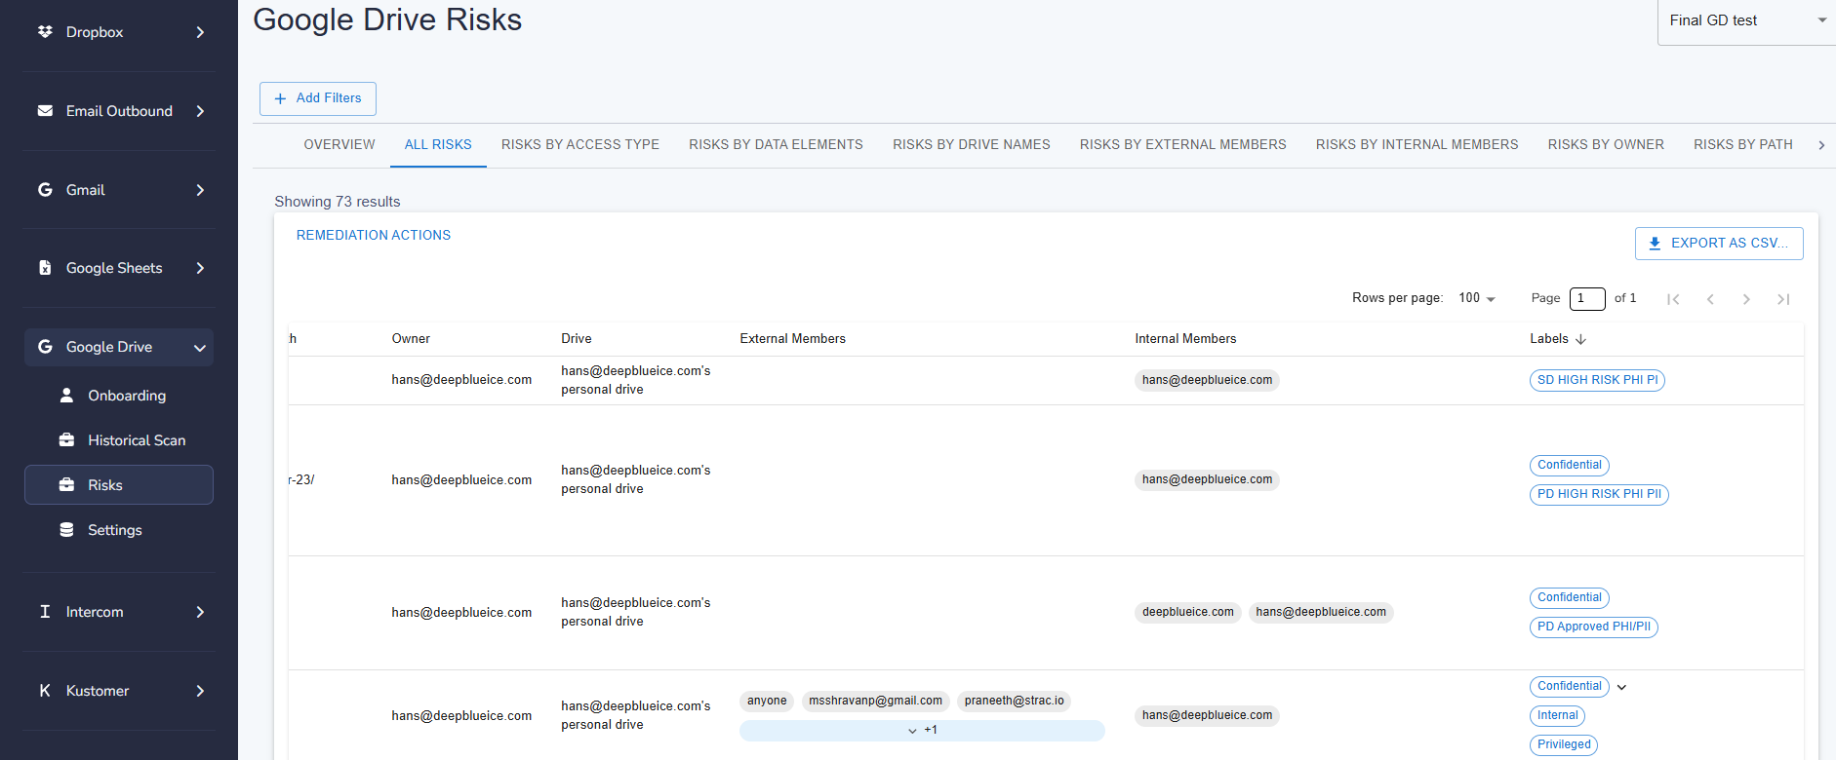The height and width of the screenshot is (760, 1836).
Task: Click the Google Drive G icon
Action: (45, 347)
